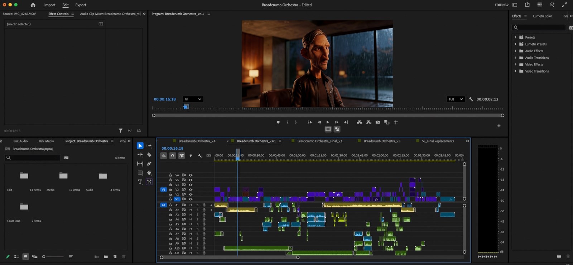
Task: Click the timeline closed captions CC icon
Action: (209, 156)
